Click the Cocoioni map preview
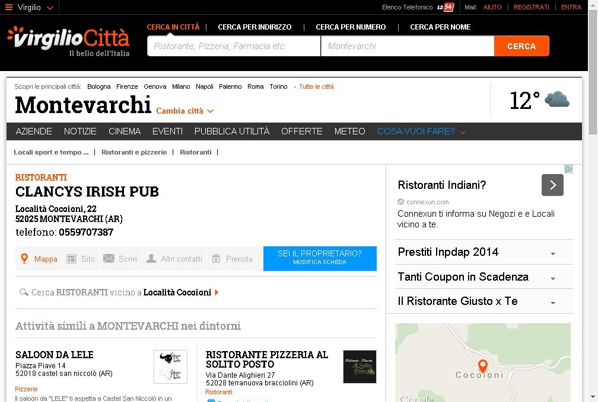 (x=483, y=362)
